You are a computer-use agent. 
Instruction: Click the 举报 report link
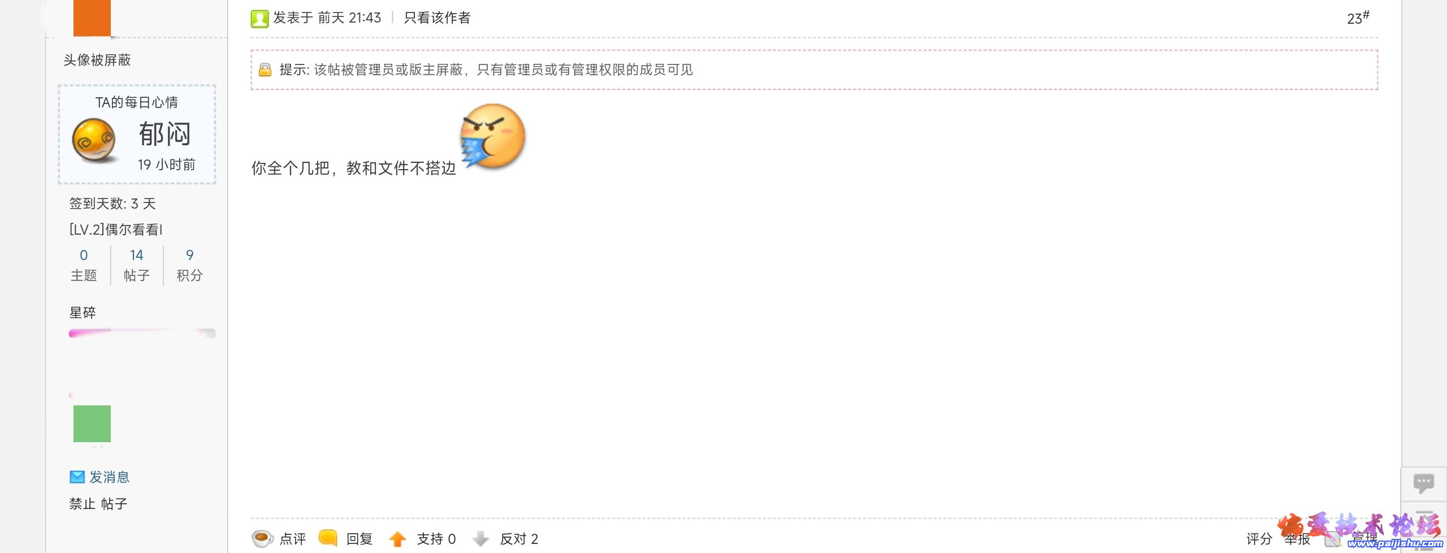point(1297,539)
